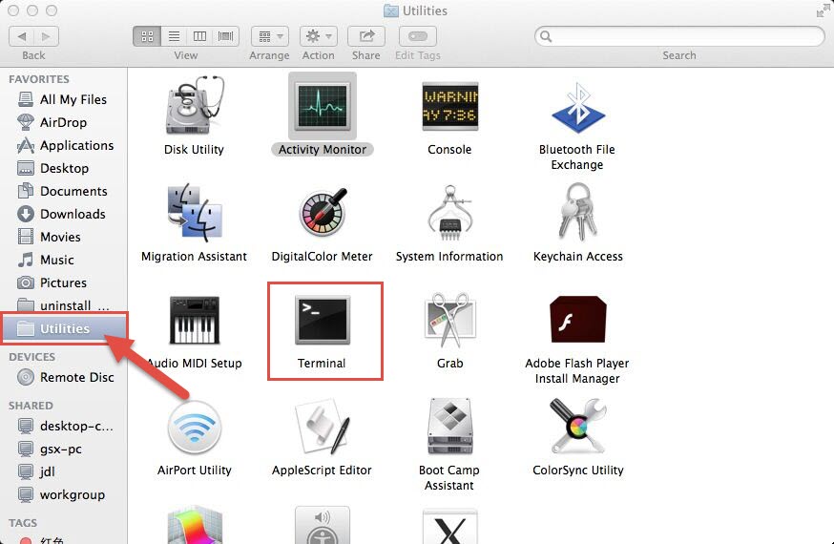Open the Migration Assistant icon
Screen dimensions: 834x544
[x=195, y=212]
